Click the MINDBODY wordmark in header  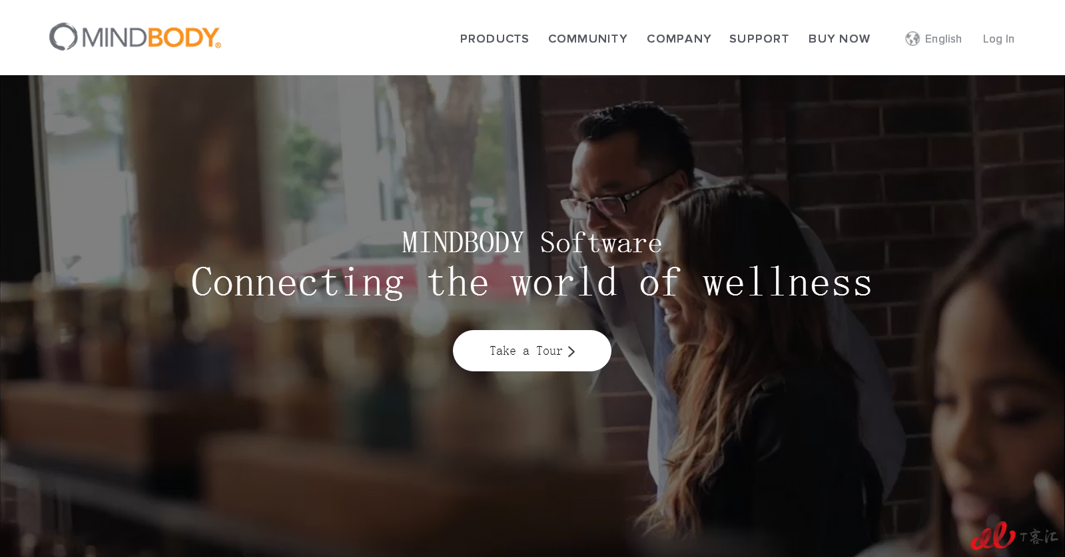pos(151,37)
